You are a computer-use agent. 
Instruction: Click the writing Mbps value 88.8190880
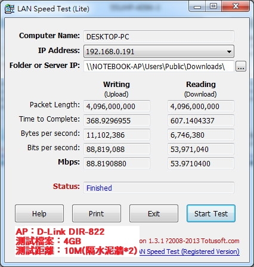(x=117, y=163)
